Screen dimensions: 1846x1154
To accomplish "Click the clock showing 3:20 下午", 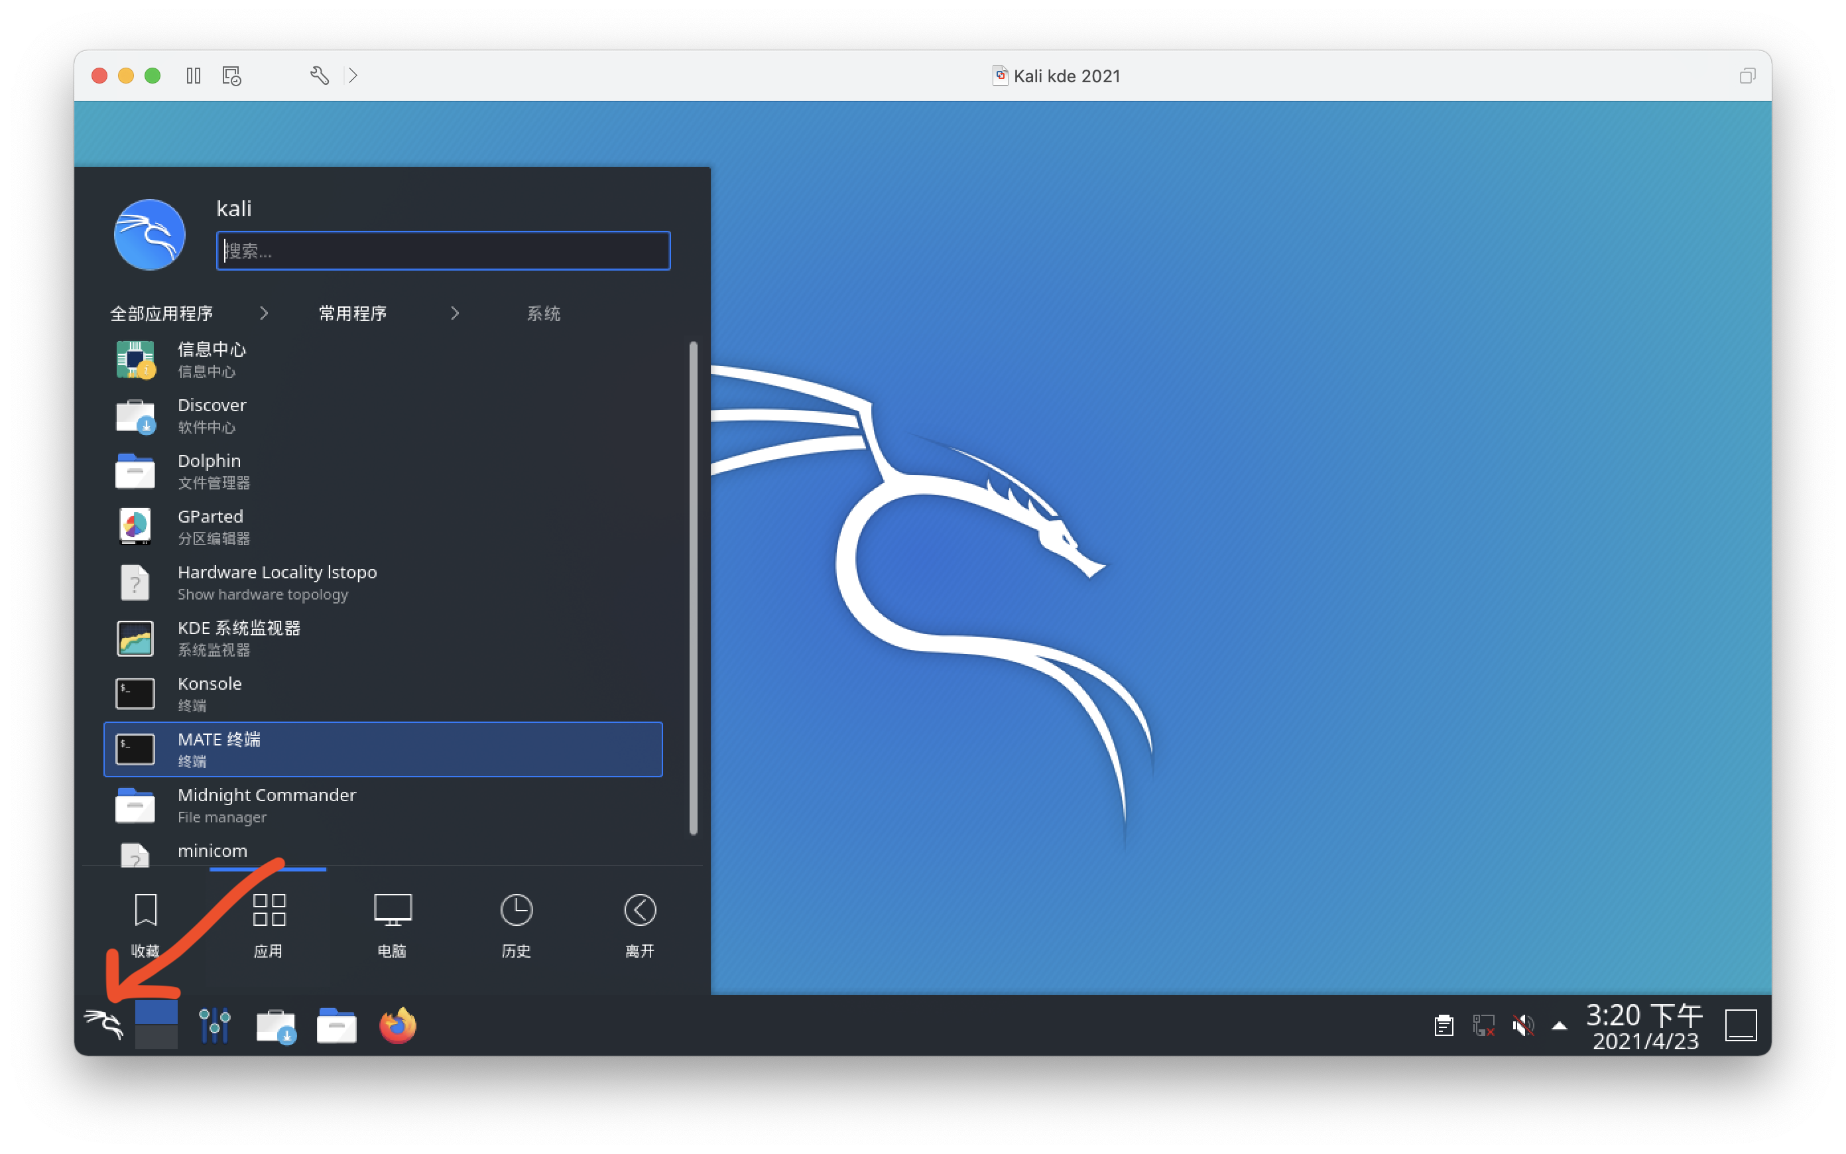I will click(x=1644, y=1026).
